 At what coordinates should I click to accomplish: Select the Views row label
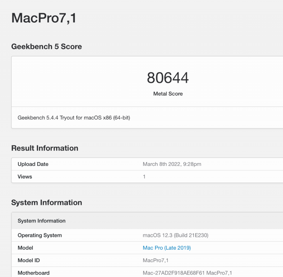click(25, 177)
